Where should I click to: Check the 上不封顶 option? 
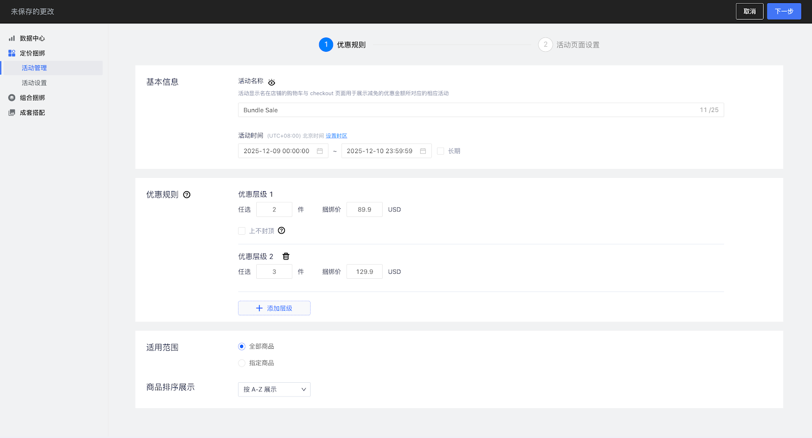pyautogui.click(x=242, y=231)
